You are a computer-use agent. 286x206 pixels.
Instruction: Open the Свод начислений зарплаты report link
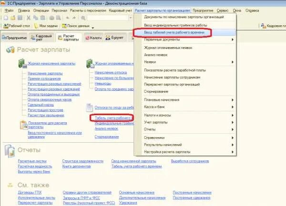point(133,161)
